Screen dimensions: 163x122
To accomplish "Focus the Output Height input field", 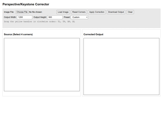I will (x=55, y=17).
